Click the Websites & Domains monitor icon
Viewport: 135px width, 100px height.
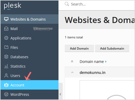6,19
